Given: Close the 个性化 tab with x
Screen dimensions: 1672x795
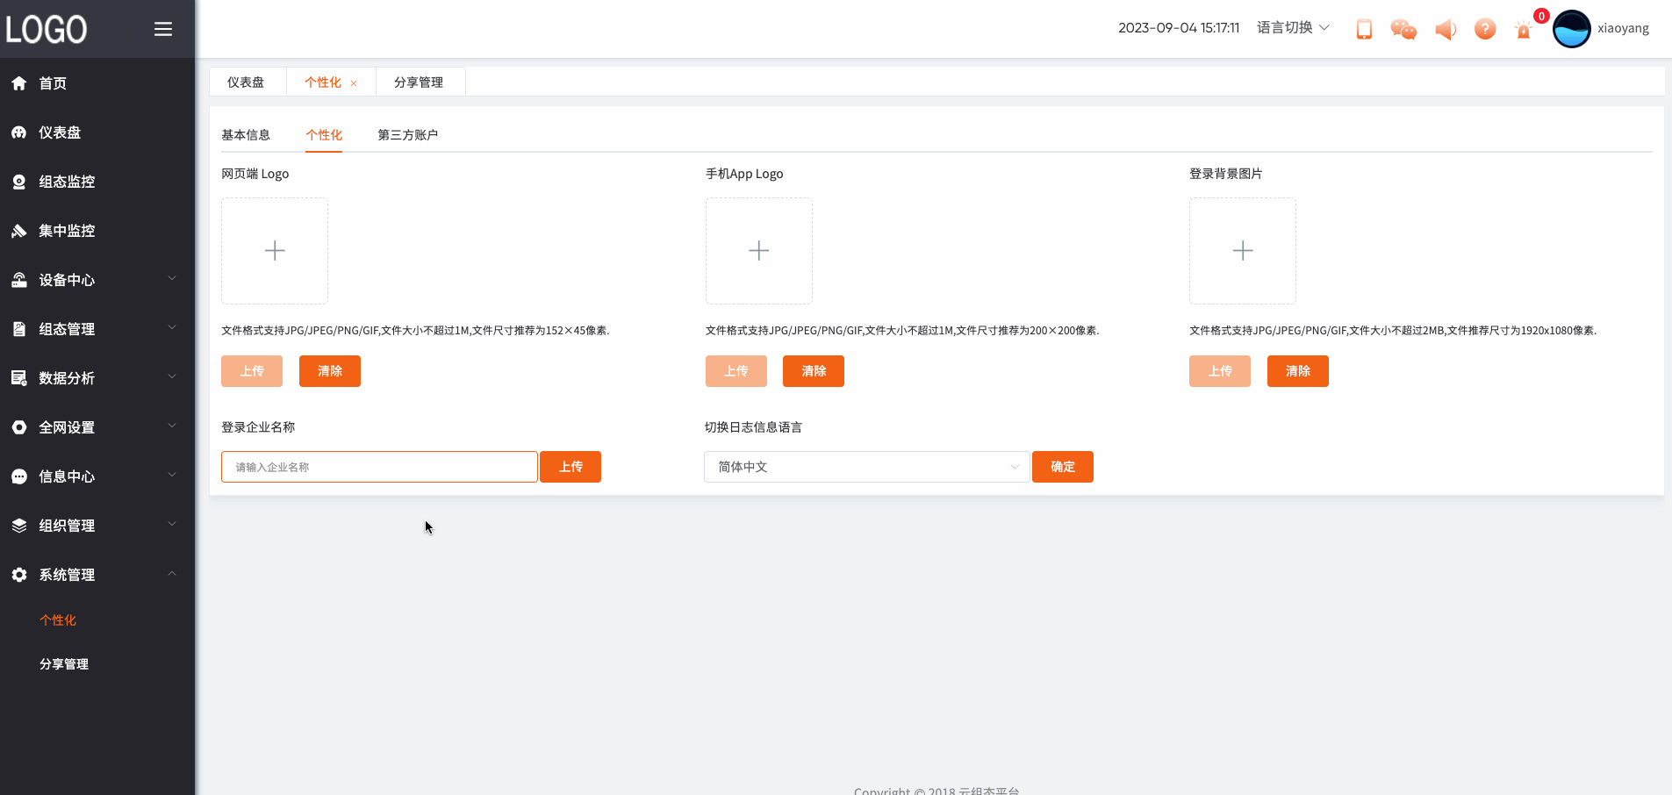Looking at the screenshot, I should [x=354, y=83].
